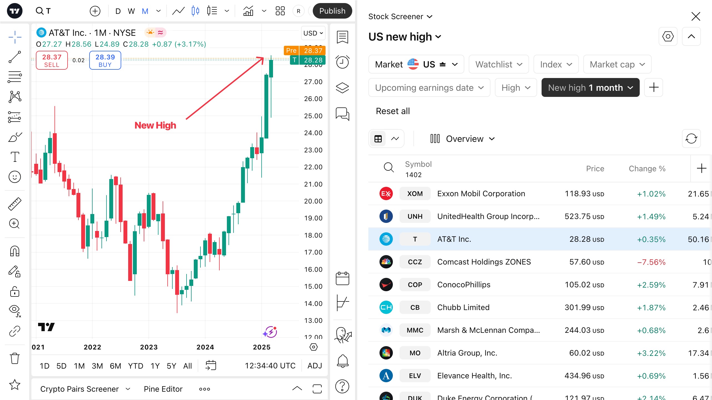This screenshot has height=400, width=712.
Task: Open the watchlist panel icon
Action: point(342,37)
